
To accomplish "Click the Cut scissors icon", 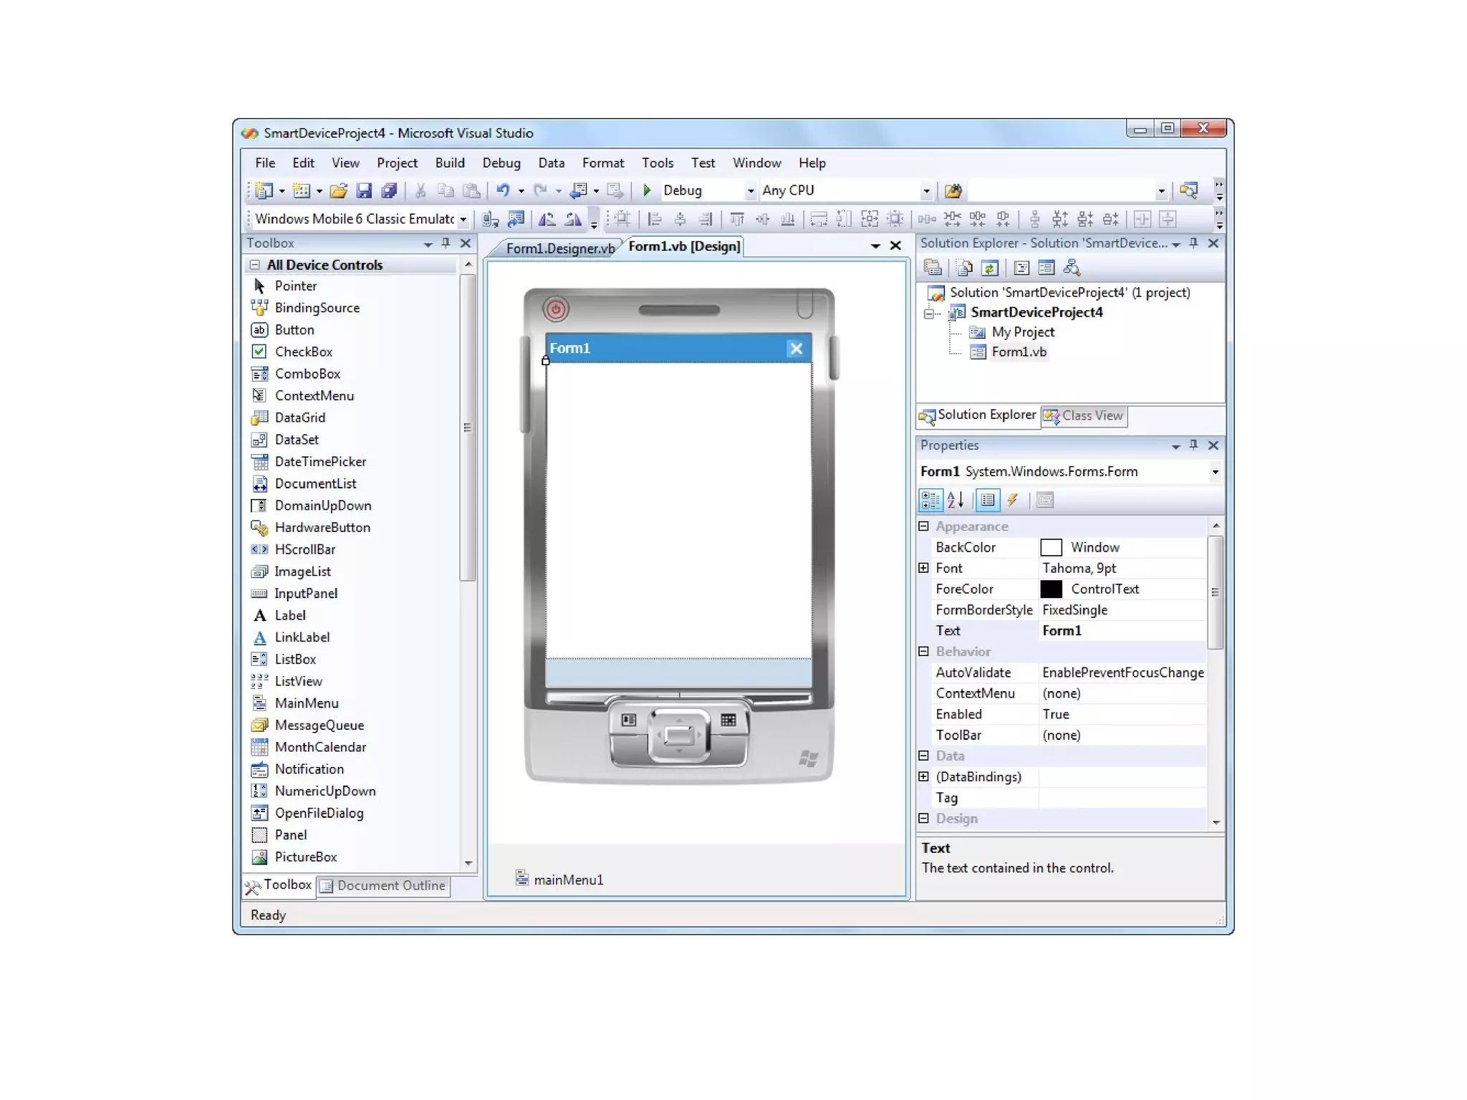I will click(x=420, y=190).
